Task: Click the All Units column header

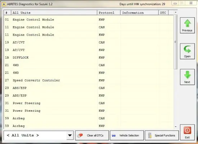Action: 54,13
